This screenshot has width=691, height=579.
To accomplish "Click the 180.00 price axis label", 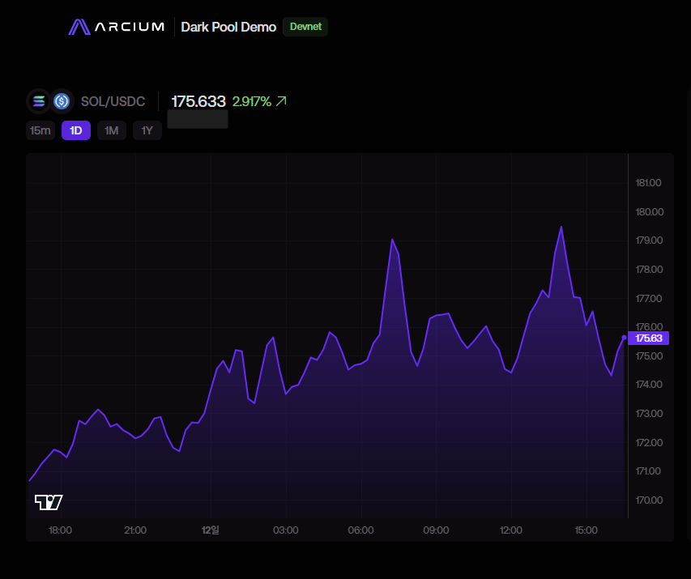I will [x=649, y=212].
